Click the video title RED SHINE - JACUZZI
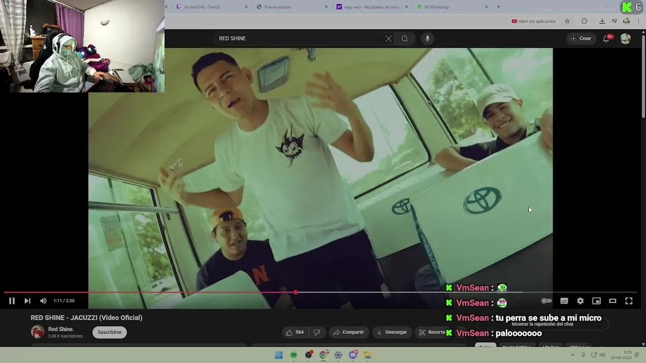 (86, 318)
